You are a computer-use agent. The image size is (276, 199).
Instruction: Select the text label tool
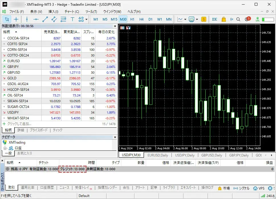pos(72,19)
